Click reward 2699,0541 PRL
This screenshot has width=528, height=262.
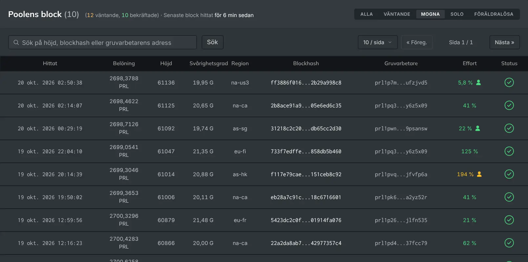click(124, 151)
